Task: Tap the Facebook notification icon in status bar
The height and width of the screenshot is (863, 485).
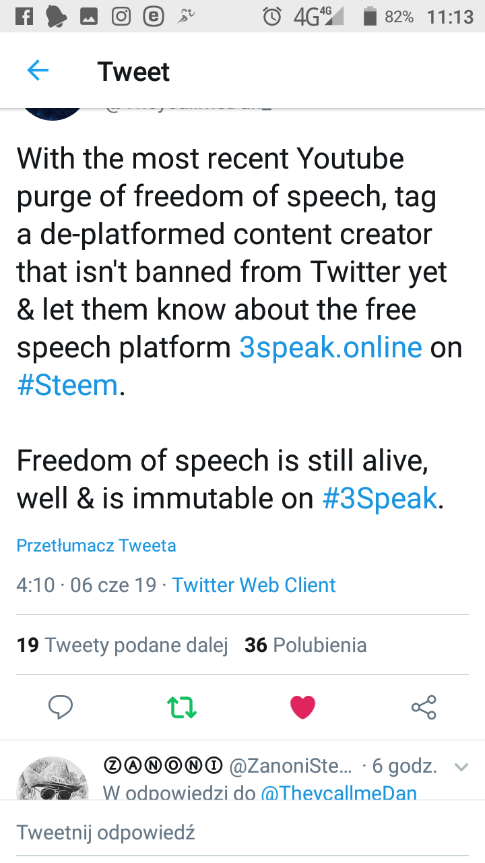Action: (x=24, y=17)
